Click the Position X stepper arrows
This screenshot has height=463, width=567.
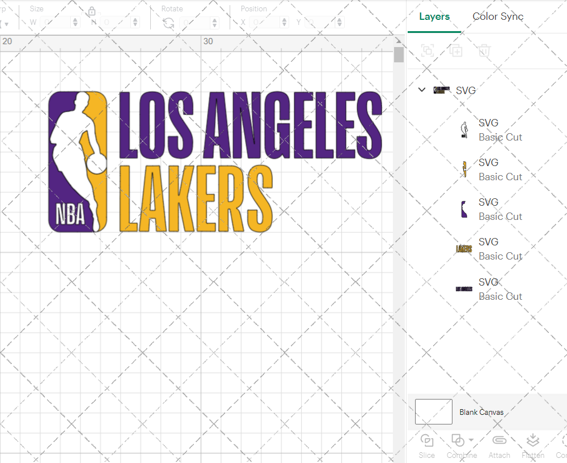(x=285, y=23)
